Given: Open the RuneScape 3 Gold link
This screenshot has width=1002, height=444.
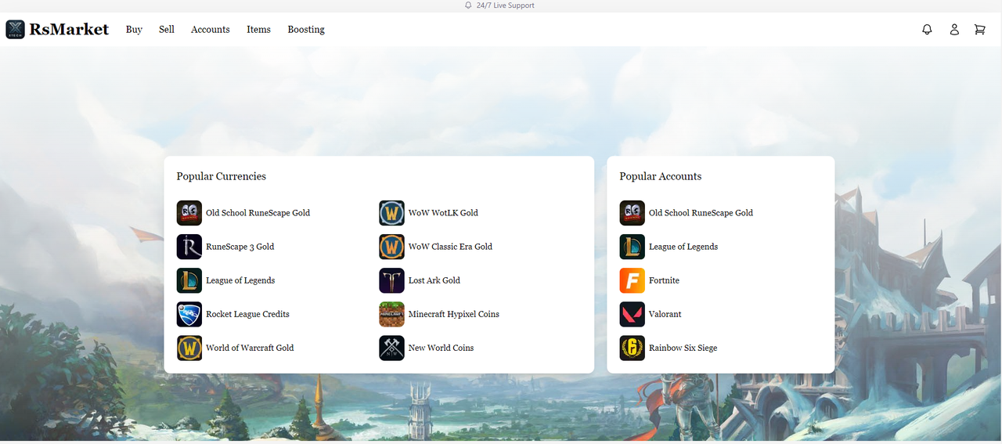Looking at the screenshot, I should (240, 247).
